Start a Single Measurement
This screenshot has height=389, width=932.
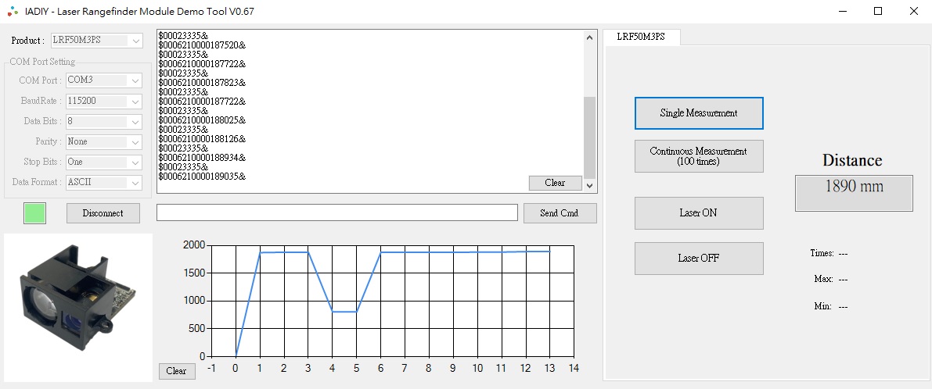click(x=698, y=113)
